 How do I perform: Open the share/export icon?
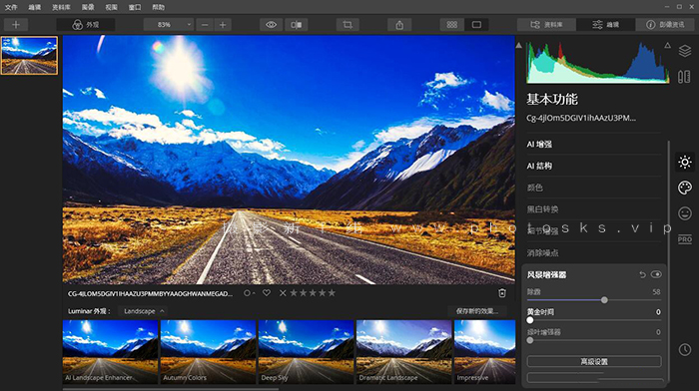399,25
